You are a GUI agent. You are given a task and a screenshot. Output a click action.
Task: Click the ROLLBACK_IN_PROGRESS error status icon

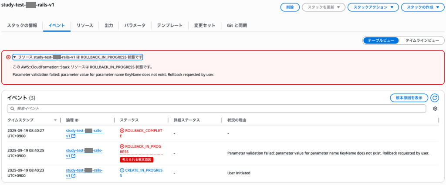point(122,146)
